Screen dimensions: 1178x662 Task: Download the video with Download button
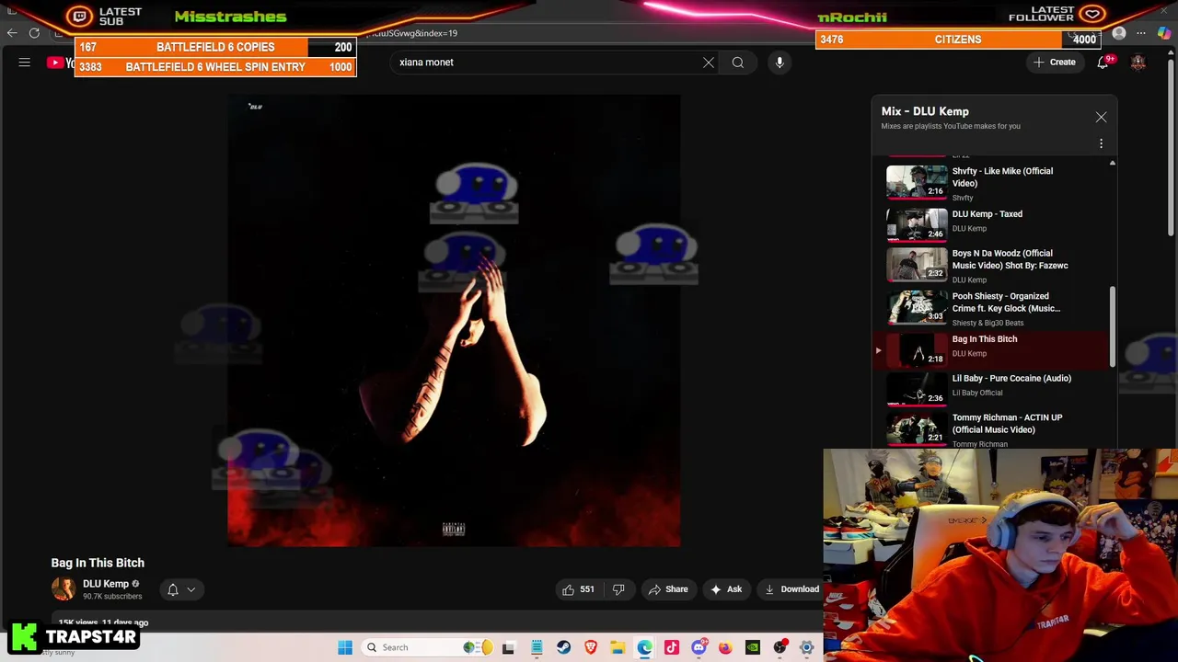pos(791,589)
